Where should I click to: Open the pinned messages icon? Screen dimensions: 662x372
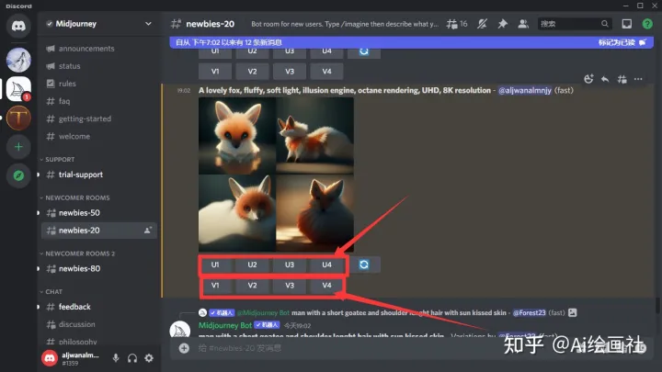[502, 24]
